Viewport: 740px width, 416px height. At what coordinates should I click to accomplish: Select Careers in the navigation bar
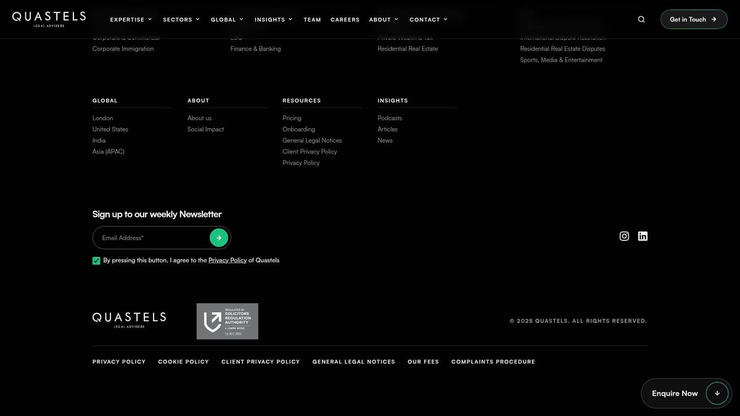[x=345, y=19]
